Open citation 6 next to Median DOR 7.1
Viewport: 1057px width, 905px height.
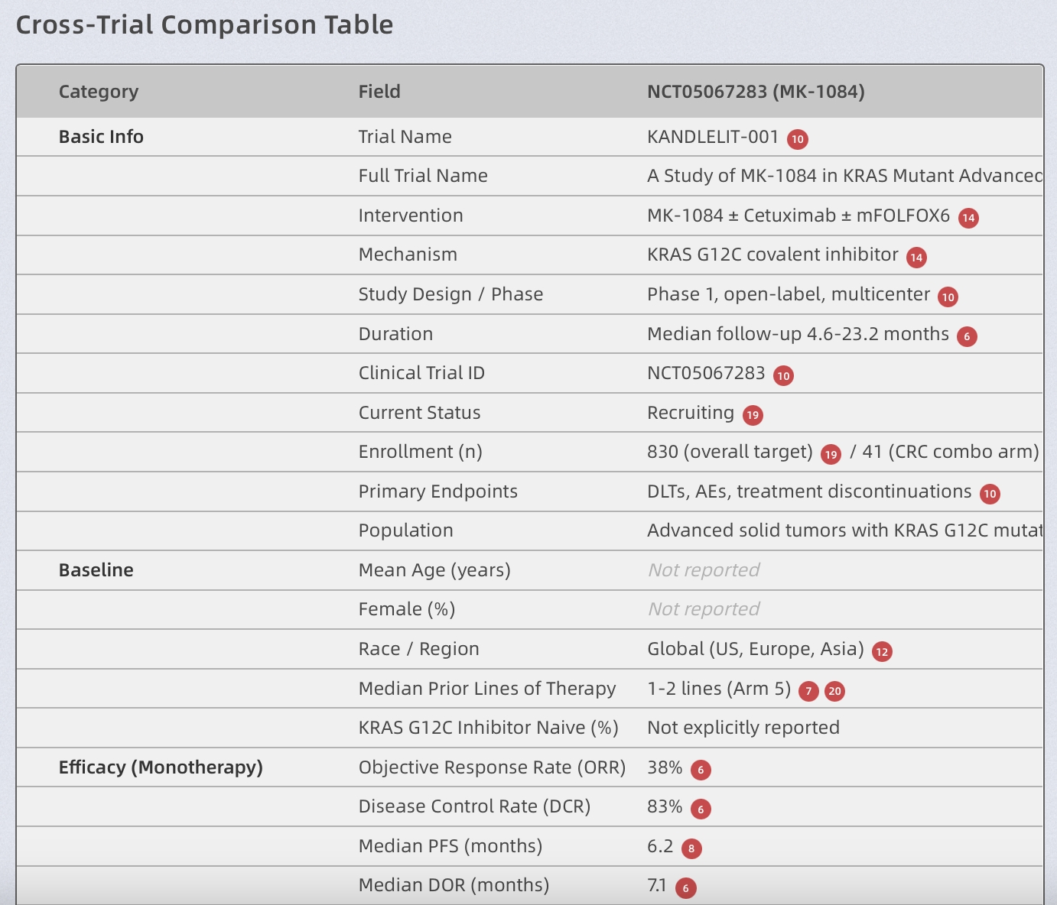click(x=685, y=888)
